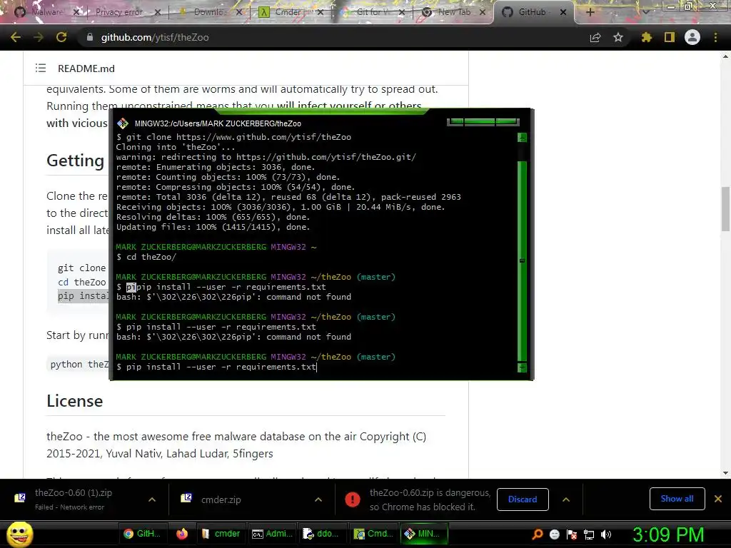Click the 3:09 PM taskbar clock
Screen dimensions: 731x548
668,534
